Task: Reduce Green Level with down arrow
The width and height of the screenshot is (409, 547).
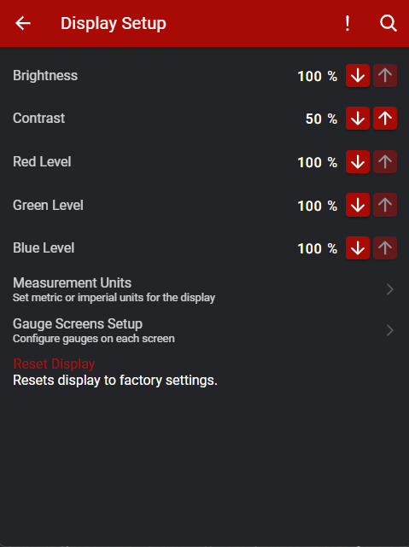Action: [358, 205]
